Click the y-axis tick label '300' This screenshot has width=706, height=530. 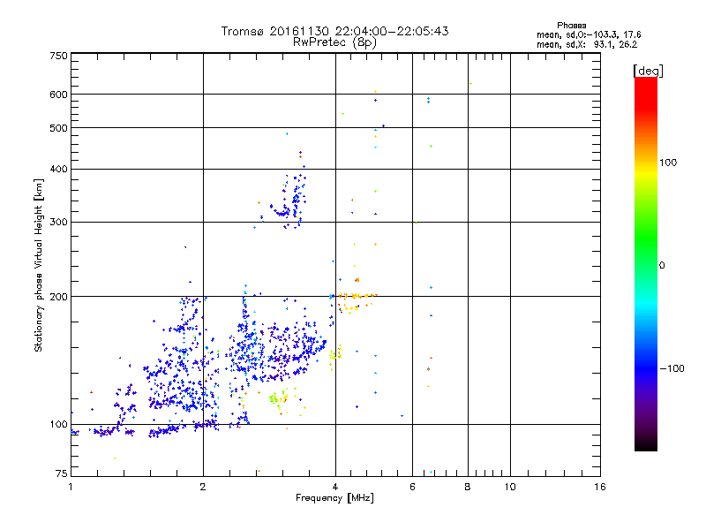tap(58, 223)
